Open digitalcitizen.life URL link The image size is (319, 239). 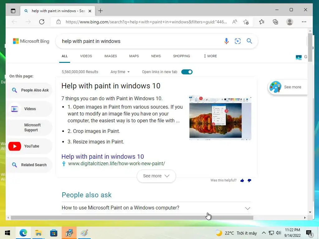tap(117, 164)
